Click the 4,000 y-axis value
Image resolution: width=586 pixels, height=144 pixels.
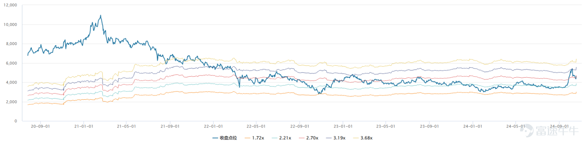11,82
